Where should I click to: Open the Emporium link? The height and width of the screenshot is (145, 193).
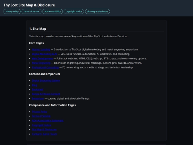point(38,99)
